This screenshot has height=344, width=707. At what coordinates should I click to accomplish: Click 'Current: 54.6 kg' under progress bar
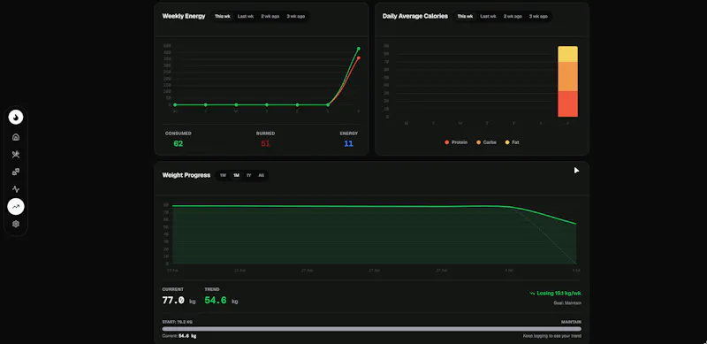179,336
